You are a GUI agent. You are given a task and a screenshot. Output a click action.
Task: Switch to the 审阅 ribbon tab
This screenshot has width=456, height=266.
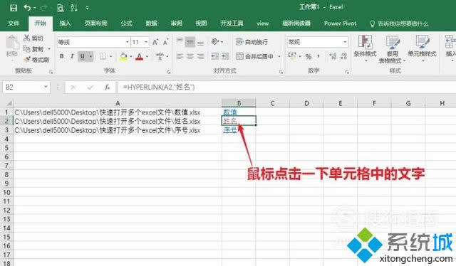click(176, 23)
